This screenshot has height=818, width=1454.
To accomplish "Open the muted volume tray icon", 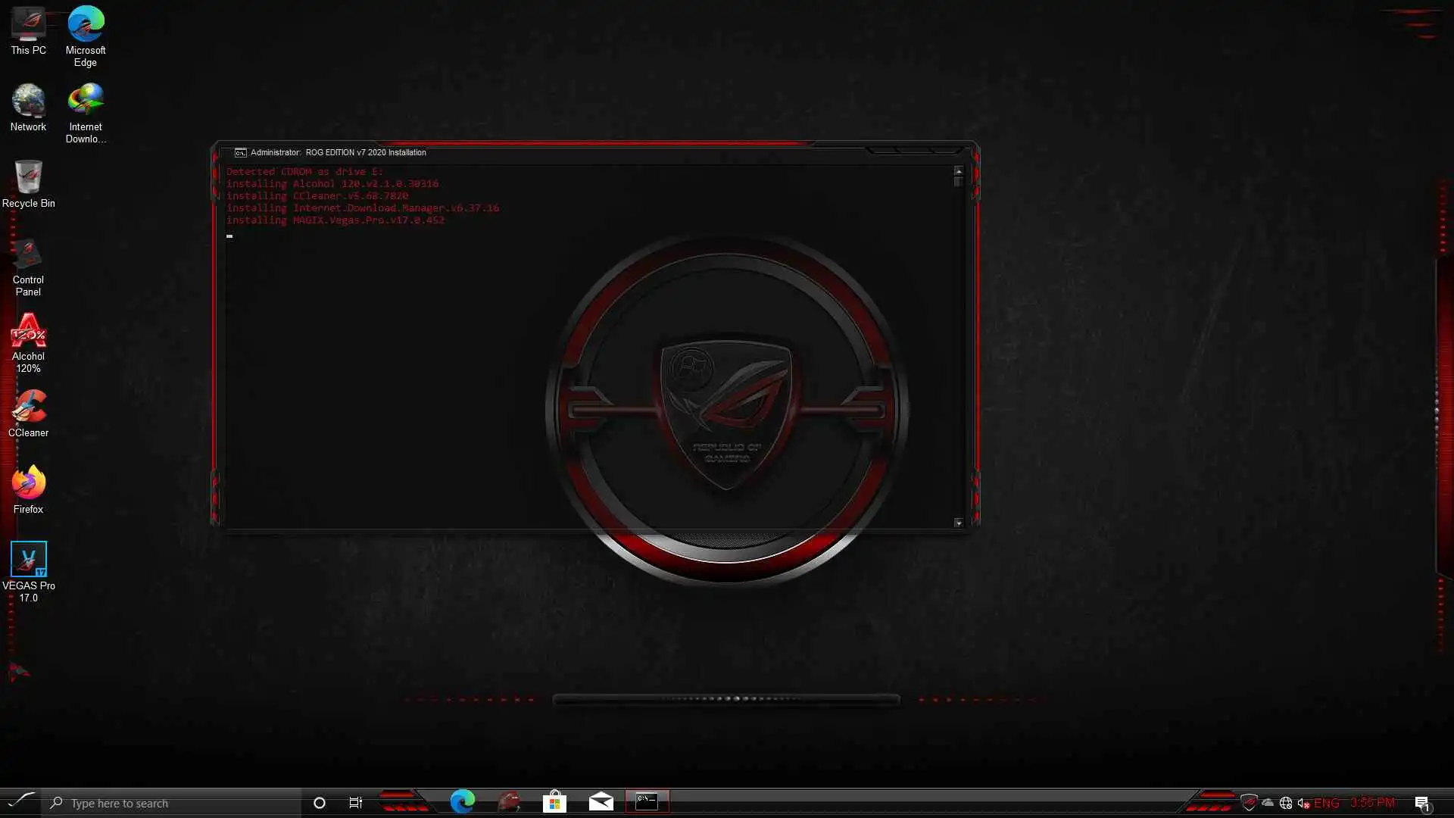I will point(1303,803).
